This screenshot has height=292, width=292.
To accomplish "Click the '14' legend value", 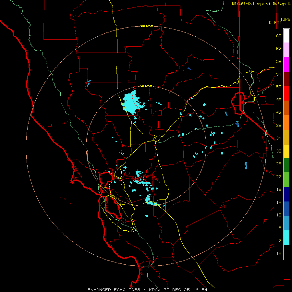I will [279, 202].
